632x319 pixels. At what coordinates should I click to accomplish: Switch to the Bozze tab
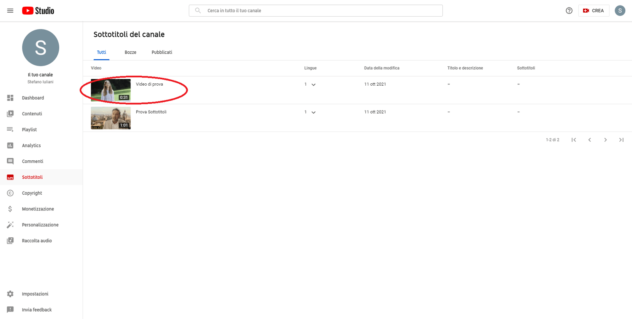[130, 53]
